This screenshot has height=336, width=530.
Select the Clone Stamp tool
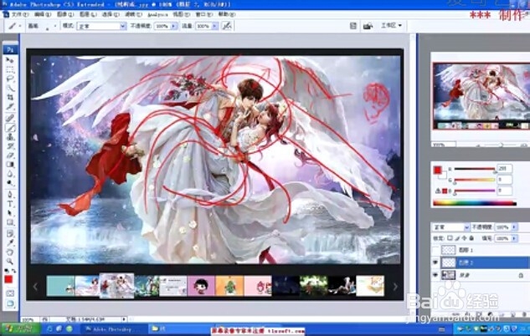[x=10, y=137]
